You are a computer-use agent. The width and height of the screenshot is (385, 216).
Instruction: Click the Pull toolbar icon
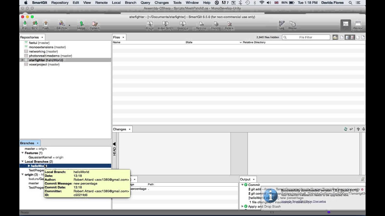tap(25, 25)
